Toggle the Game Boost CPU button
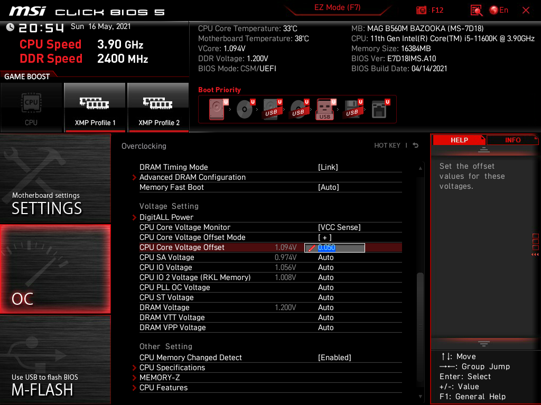 (31, 108)
